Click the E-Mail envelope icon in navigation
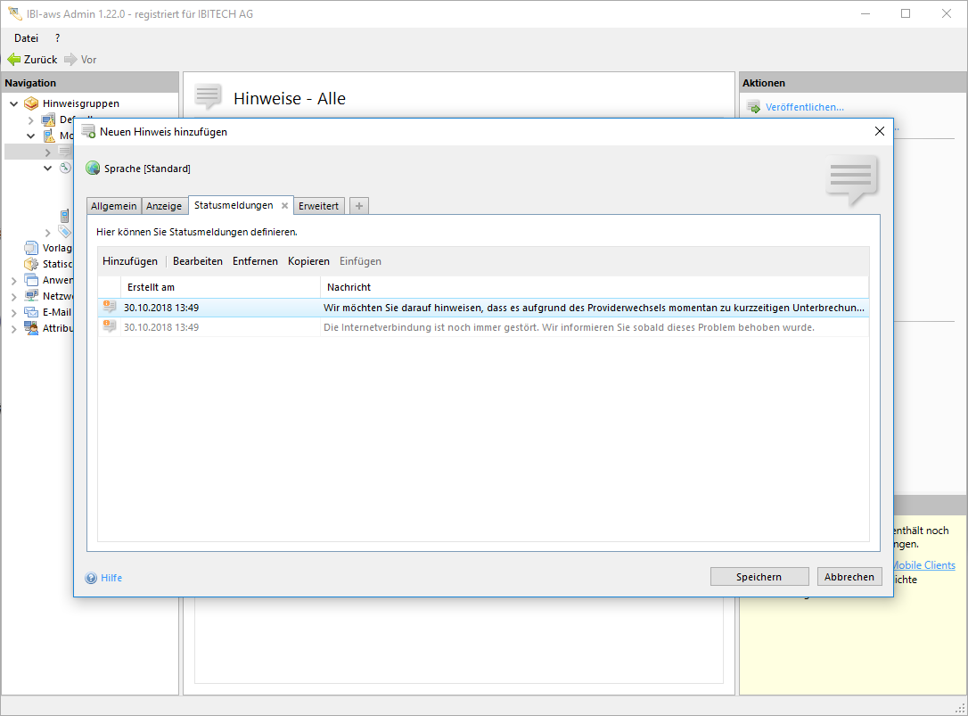The height and width of the screenshot is (716, 968). point(32,312)
